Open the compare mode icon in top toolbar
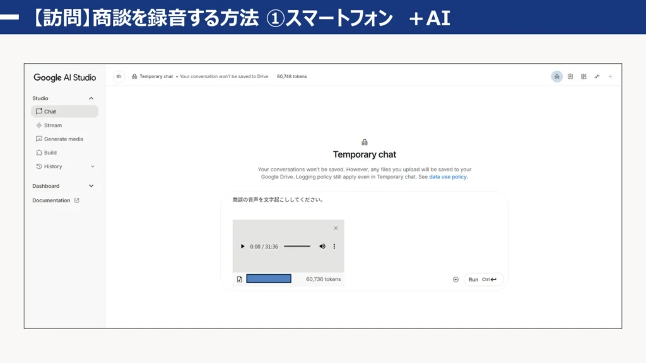Image resolution: width=646 pixels, height=363 pixels. [x=584, y=76]
